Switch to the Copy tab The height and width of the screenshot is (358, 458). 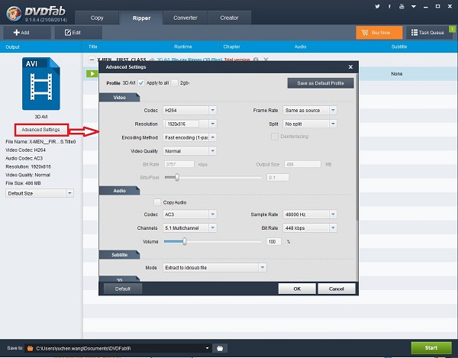point(97,18)
